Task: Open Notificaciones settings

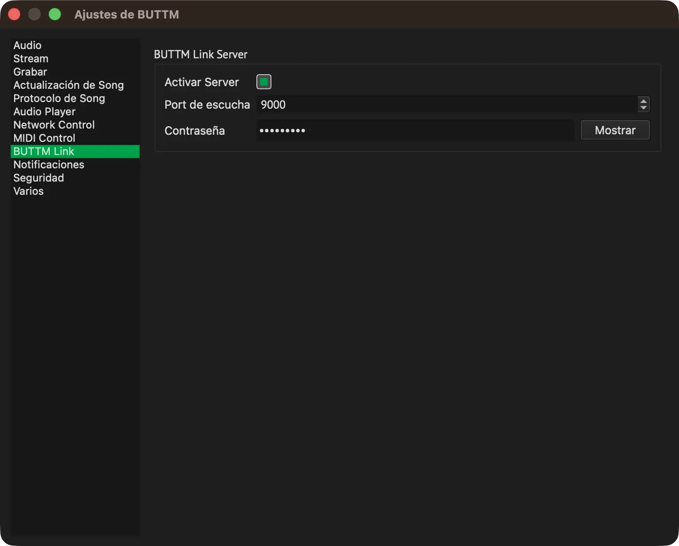Action: [75, 165]
